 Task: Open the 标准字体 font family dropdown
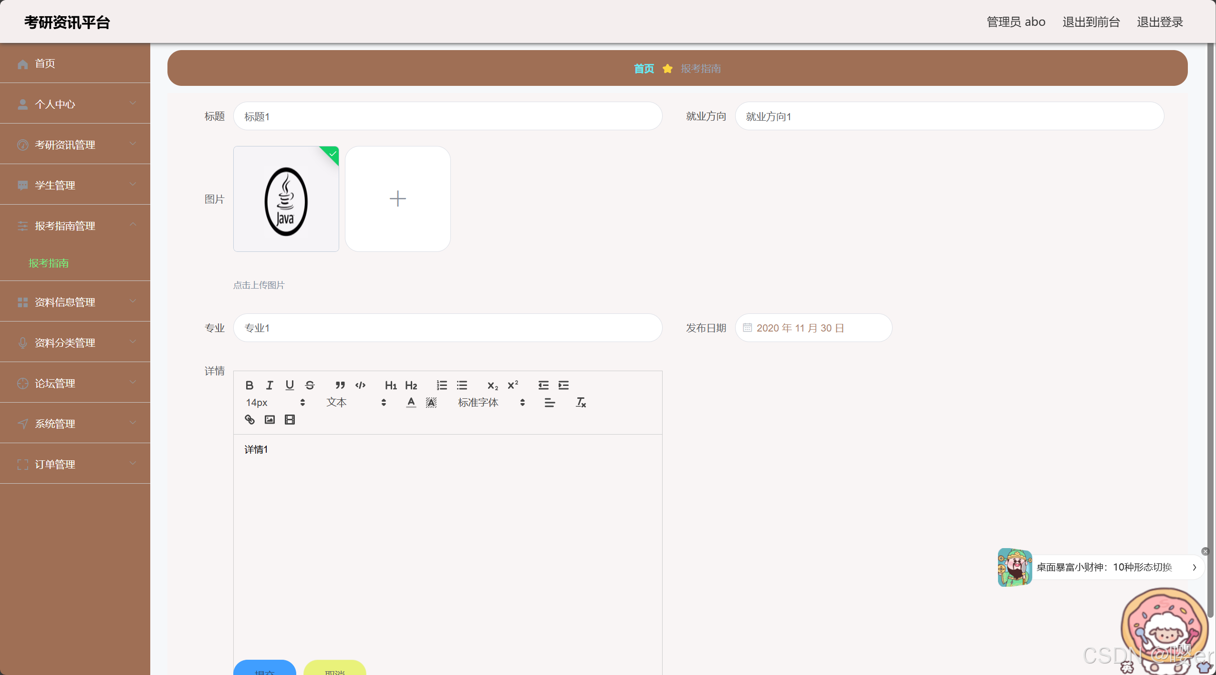coord(491,402)
